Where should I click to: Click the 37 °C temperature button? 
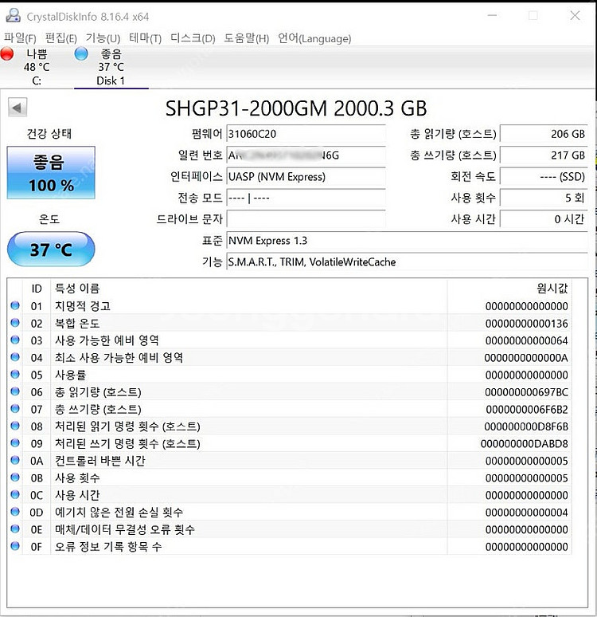click(x=51, y=249)
